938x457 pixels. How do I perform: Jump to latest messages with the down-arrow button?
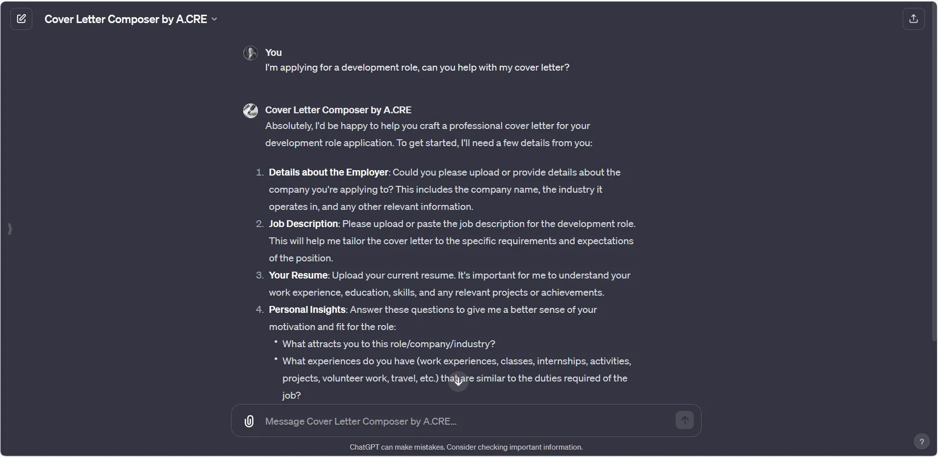point(458,382)
